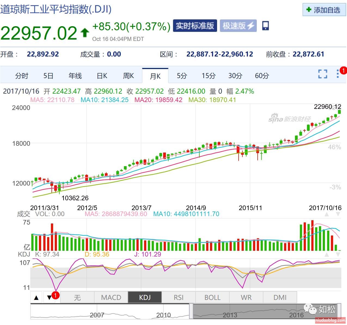The width and height of the screenshot is (347, 325).
Task: Click the Oct 16 04:04PM EDT timestamp
Action: pyautogui.click(x=118, y=39)
